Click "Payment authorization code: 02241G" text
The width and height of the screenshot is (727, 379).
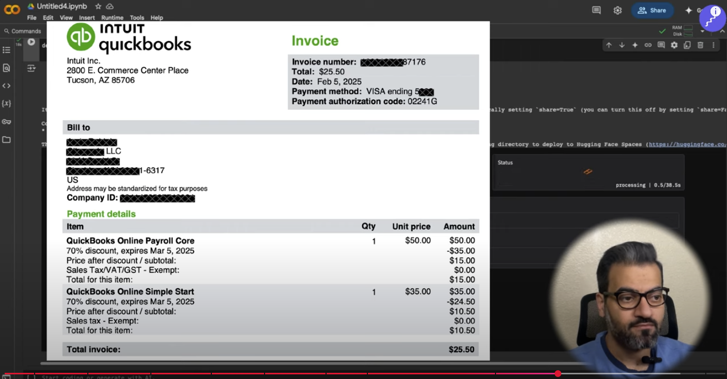(x=364, y=102)
